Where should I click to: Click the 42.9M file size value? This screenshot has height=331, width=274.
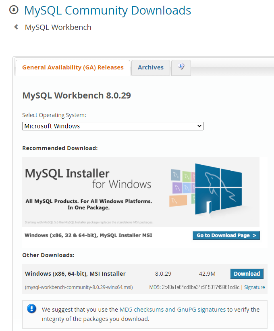[x=207, y=274]
